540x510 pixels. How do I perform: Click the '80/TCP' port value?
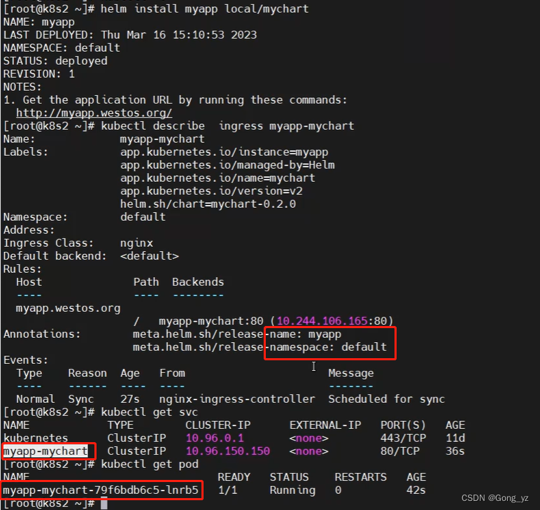click(x=400, y=451)
